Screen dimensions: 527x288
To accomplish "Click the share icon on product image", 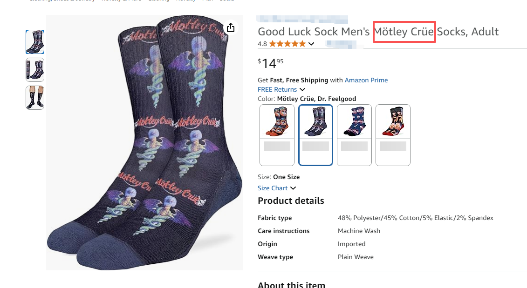I will tap(231, 28).
